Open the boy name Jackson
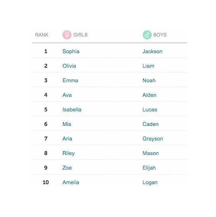Viewport: 216px width, 217px height. point(152,51)
